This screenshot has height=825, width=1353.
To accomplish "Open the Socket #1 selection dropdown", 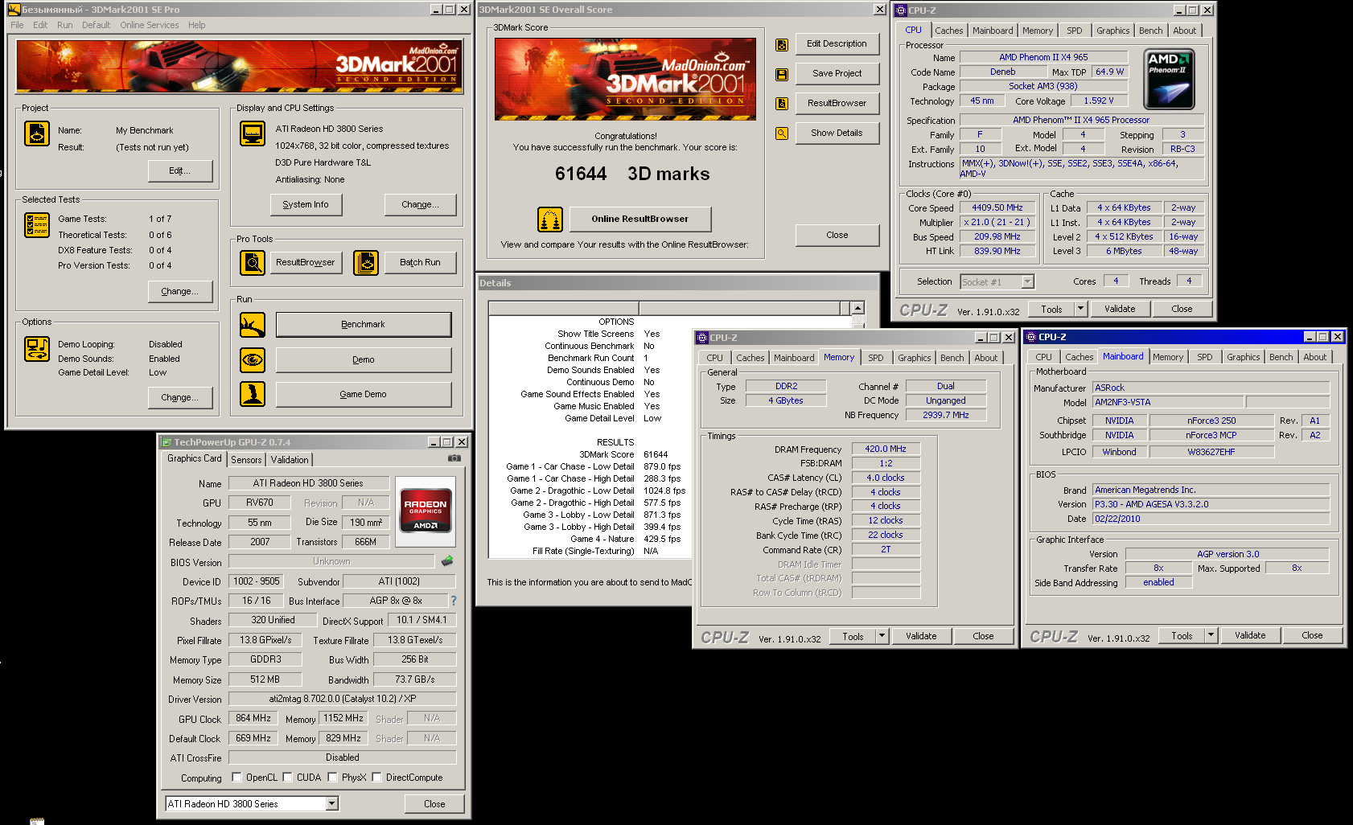I will click(x=1027, y=282).
